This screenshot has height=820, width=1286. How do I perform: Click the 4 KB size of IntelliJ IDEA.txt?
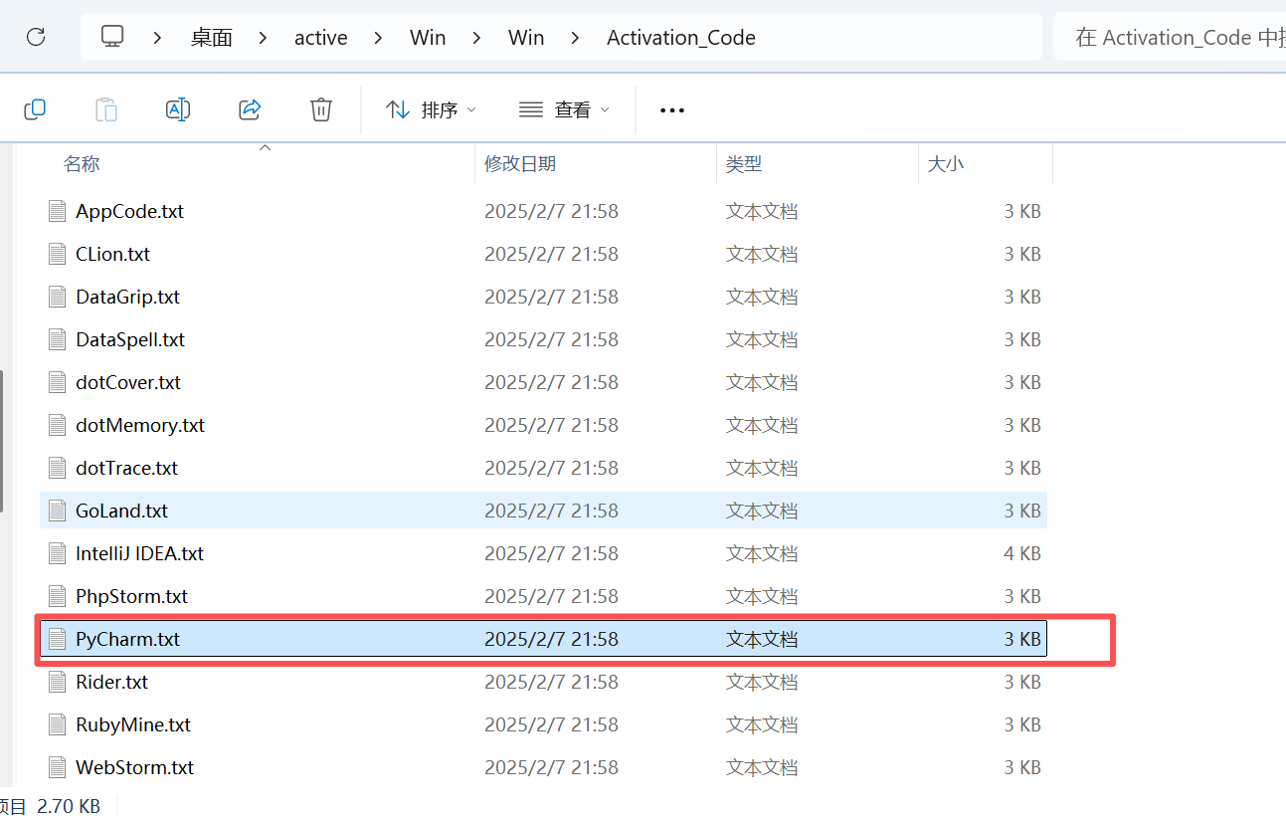coord(1022,553)
